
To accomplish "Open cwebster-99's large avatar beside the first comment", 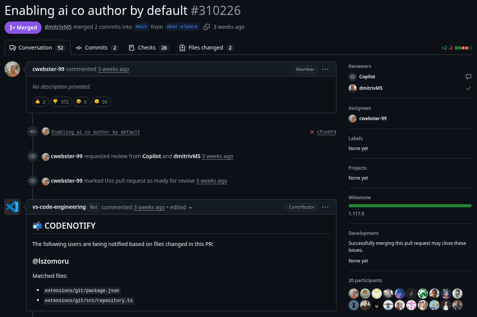I will click(12, 69).
